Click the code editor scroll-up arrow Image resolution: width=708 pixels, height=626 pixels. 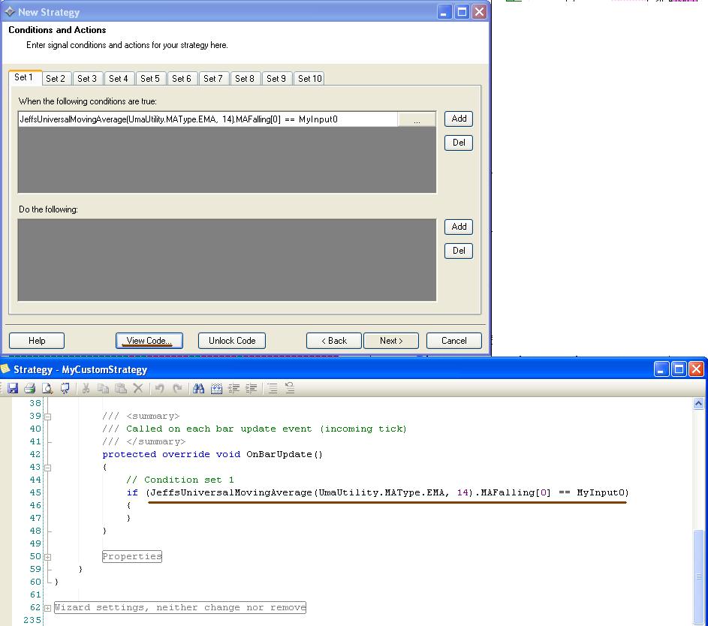pos(698,403)
